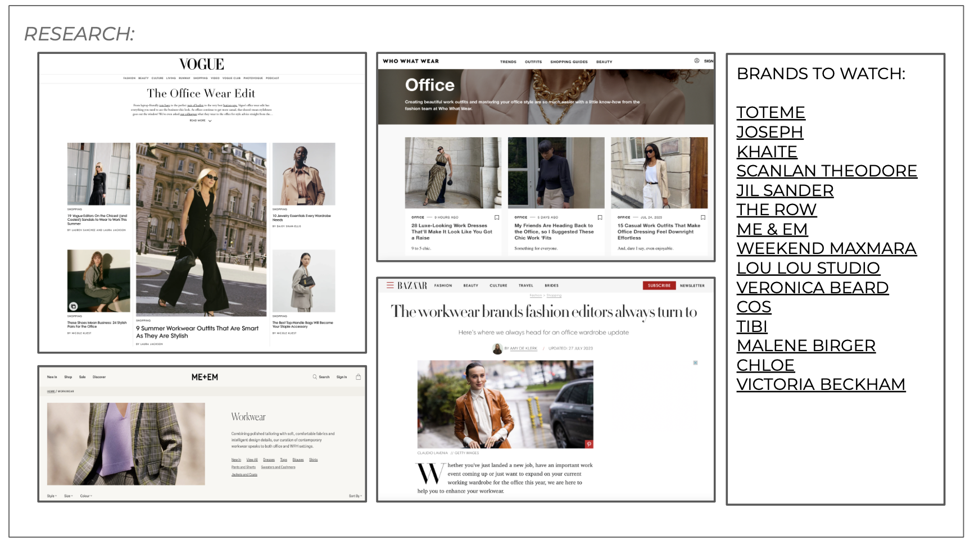Bookmark the 'My Friends Are Heading Back' article
The image size is (970, 545).
click(x=600, y=217)
